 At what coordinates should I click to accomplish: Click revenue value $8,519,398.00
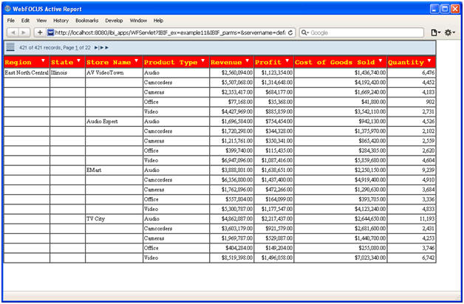coord(237,258)
